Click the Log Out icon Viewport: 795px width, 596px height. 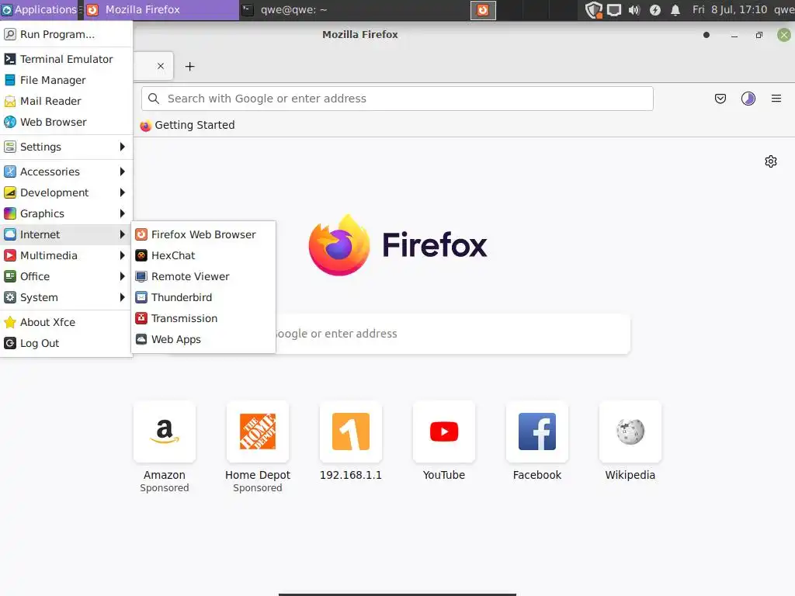pos(9,343)
